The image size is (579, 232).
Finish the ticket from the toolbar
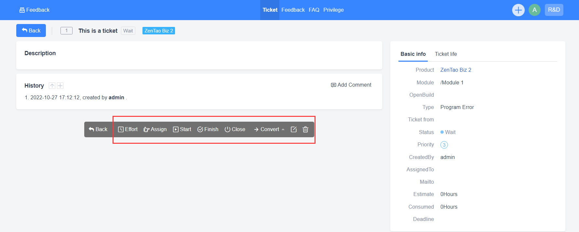point(208,129)
